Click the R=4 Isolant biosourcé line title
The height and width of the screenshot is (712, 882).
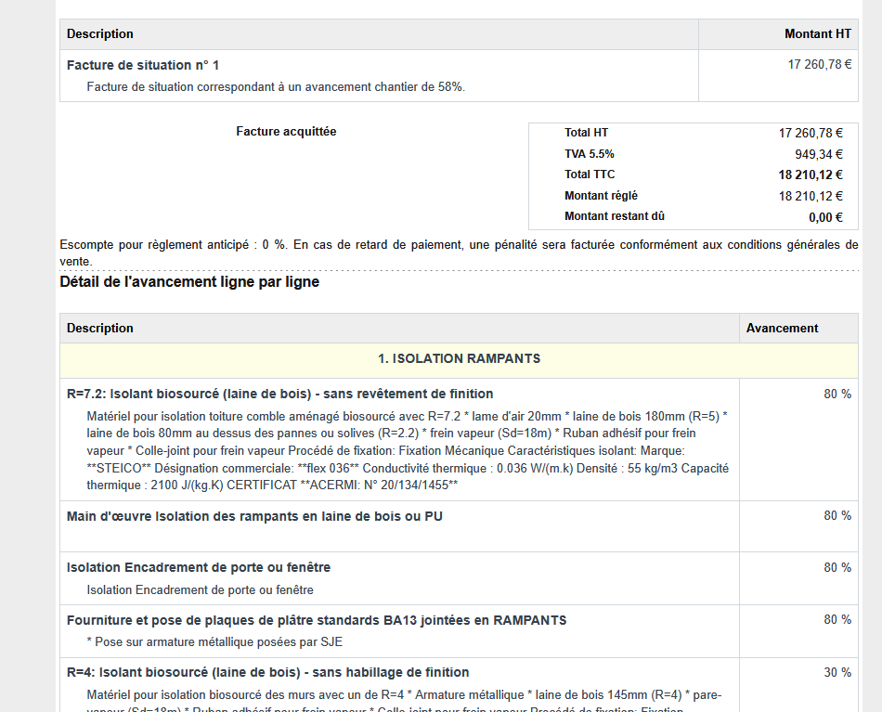click(267, 673)
